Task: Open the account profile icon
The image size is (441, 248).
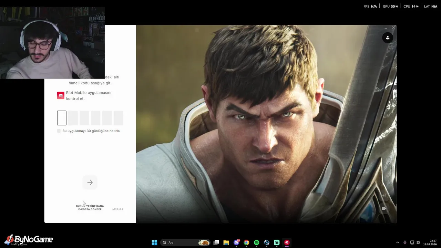Action: point(388,38)
